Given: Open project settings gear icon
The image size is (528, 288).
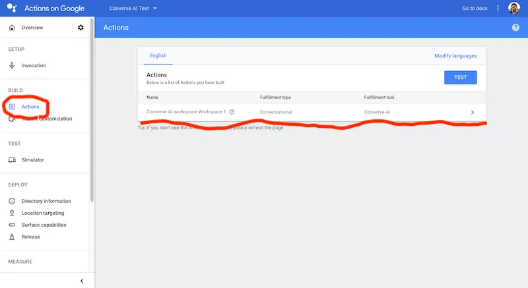Looking at the screenshot, I should tap(81, 28).
